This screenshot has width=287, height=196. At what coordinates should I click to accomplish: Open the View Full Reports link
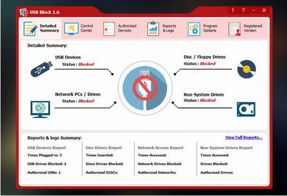tap(244, 137)
